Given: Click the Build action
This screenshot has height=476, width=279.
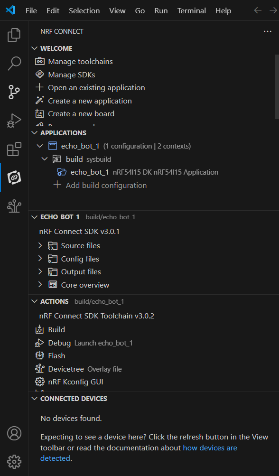Looking at the screenshot, I should point(56,329).
